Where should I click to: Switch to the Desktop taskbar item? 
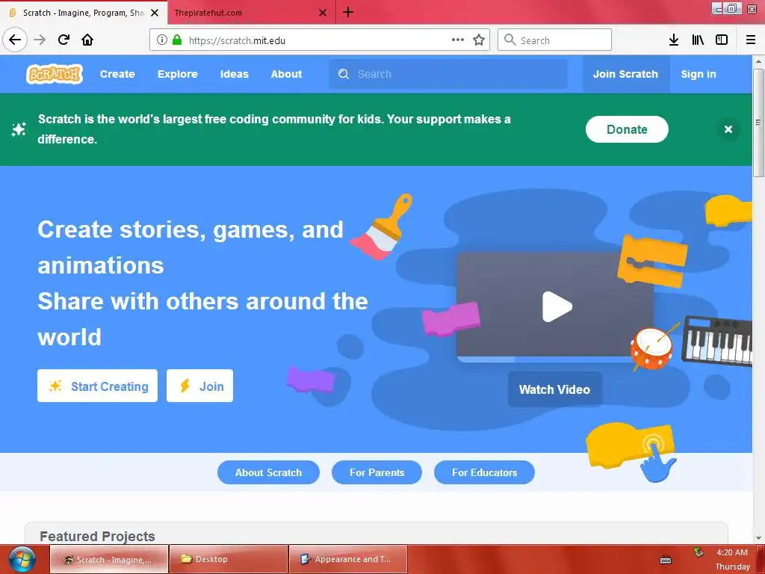point(229,559)
